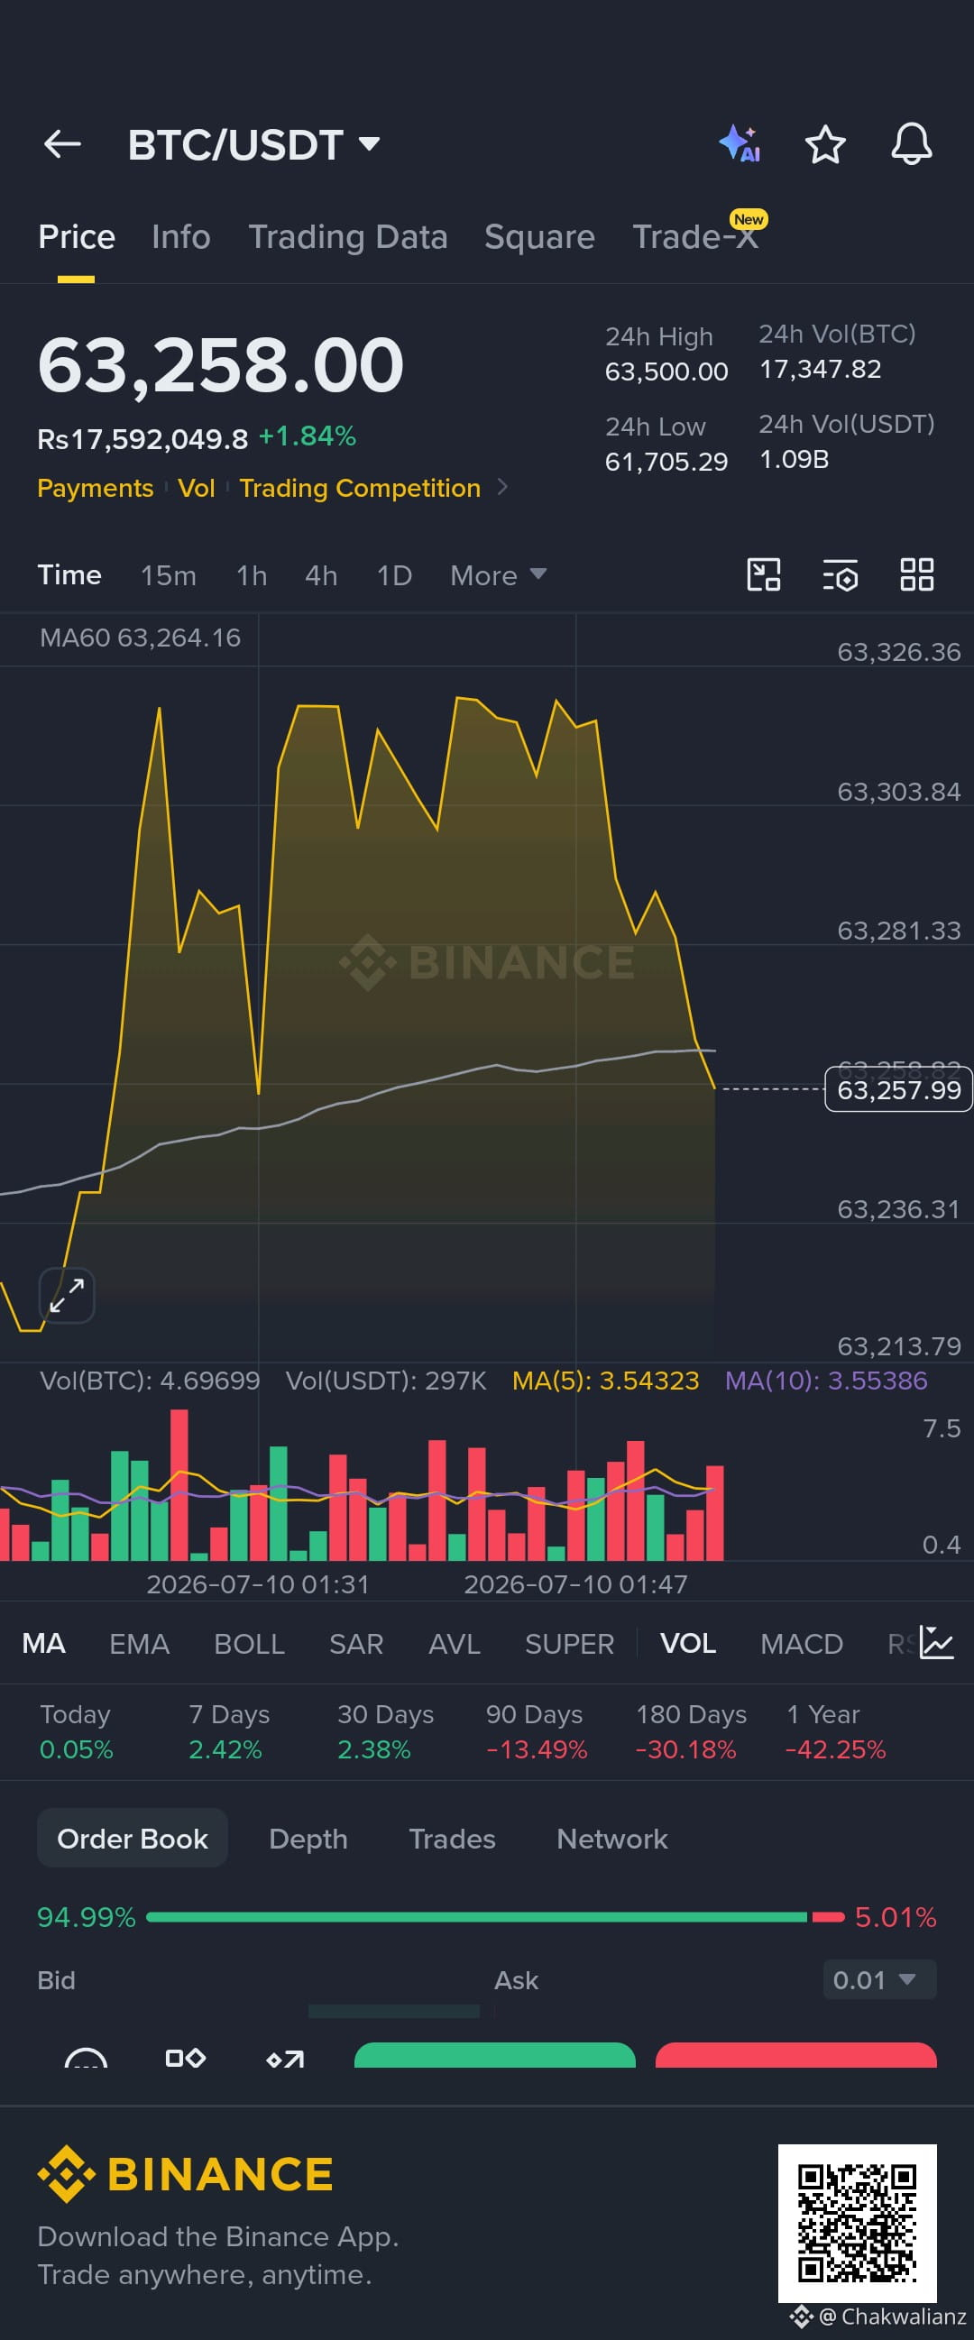The width and height of the screenshot is (974, 2340).
Task: Tap the 7 Days 2.42% performance
Action: 229,1731
